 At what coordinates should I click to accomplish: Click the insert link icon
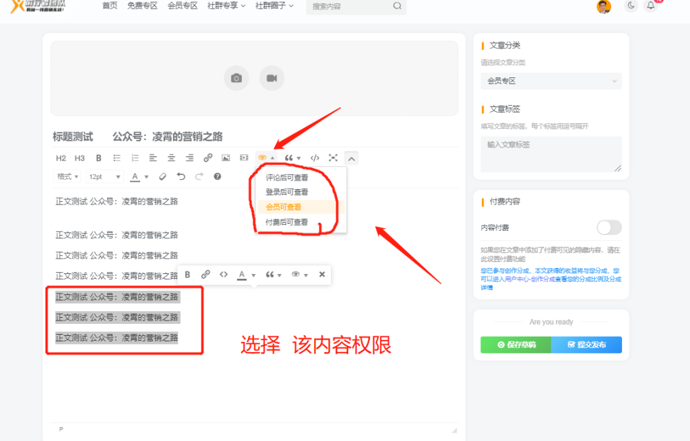tap(207, 158)
